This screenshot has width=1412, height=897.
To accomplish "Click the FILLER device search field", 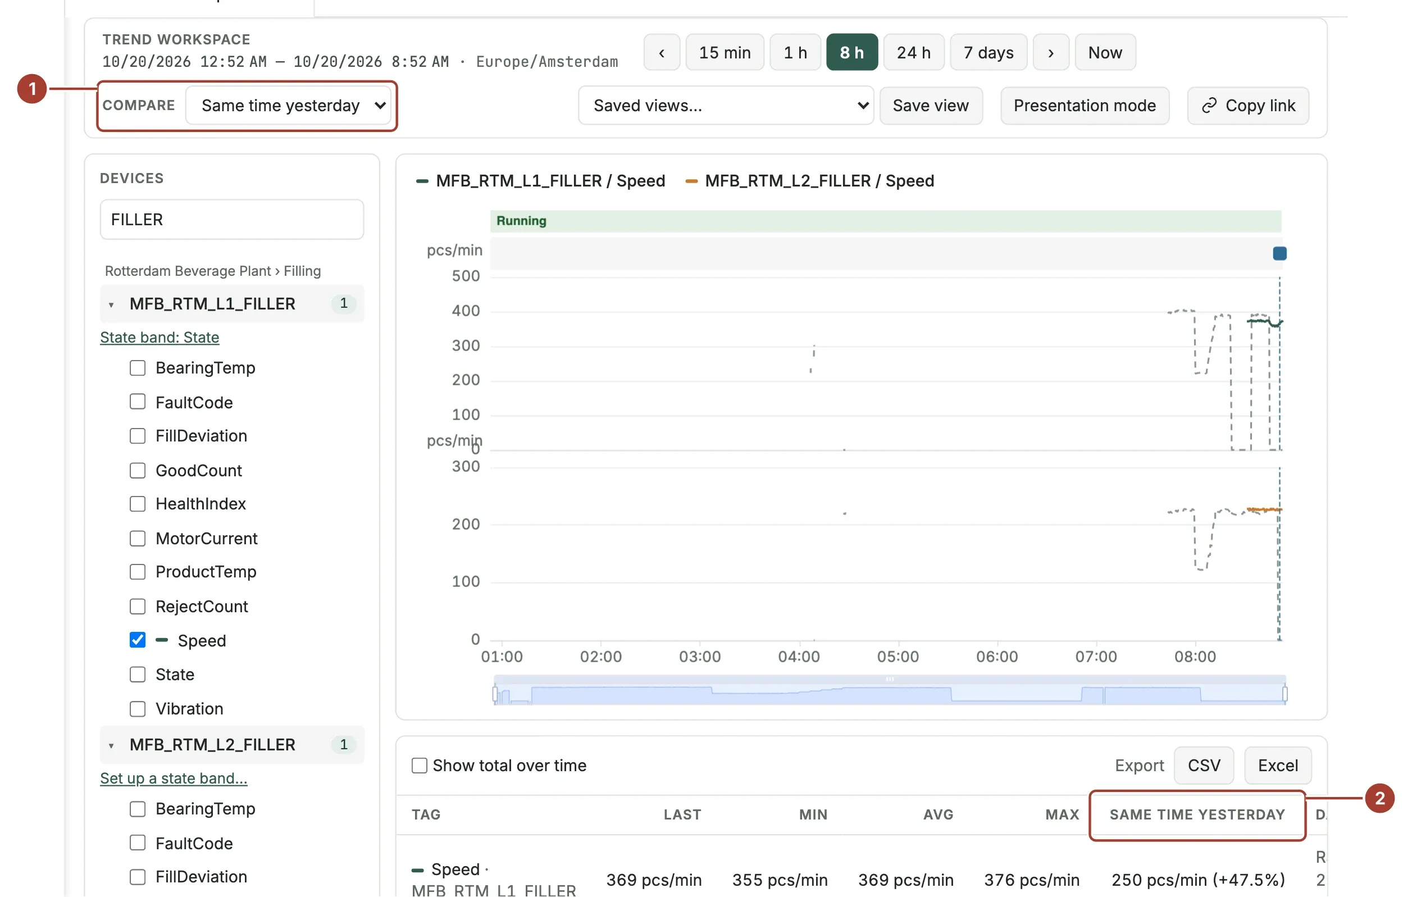I will pyautogui.click(x=231, y=219).
